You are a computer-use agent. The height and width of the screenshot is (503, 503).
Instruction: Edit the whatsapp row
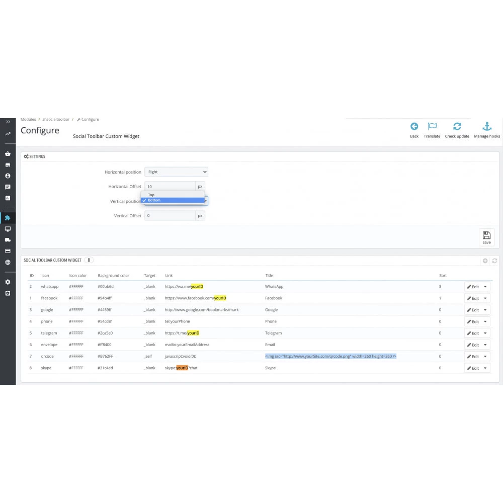[x=473, y=287]
